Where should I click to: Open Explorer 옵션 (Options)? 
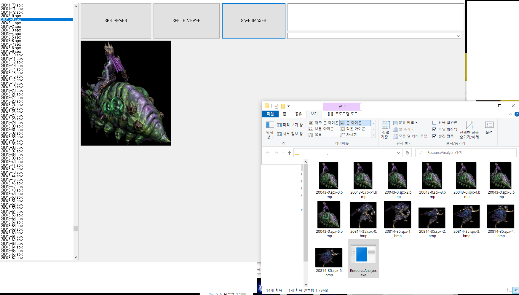(x=489, y=130)
